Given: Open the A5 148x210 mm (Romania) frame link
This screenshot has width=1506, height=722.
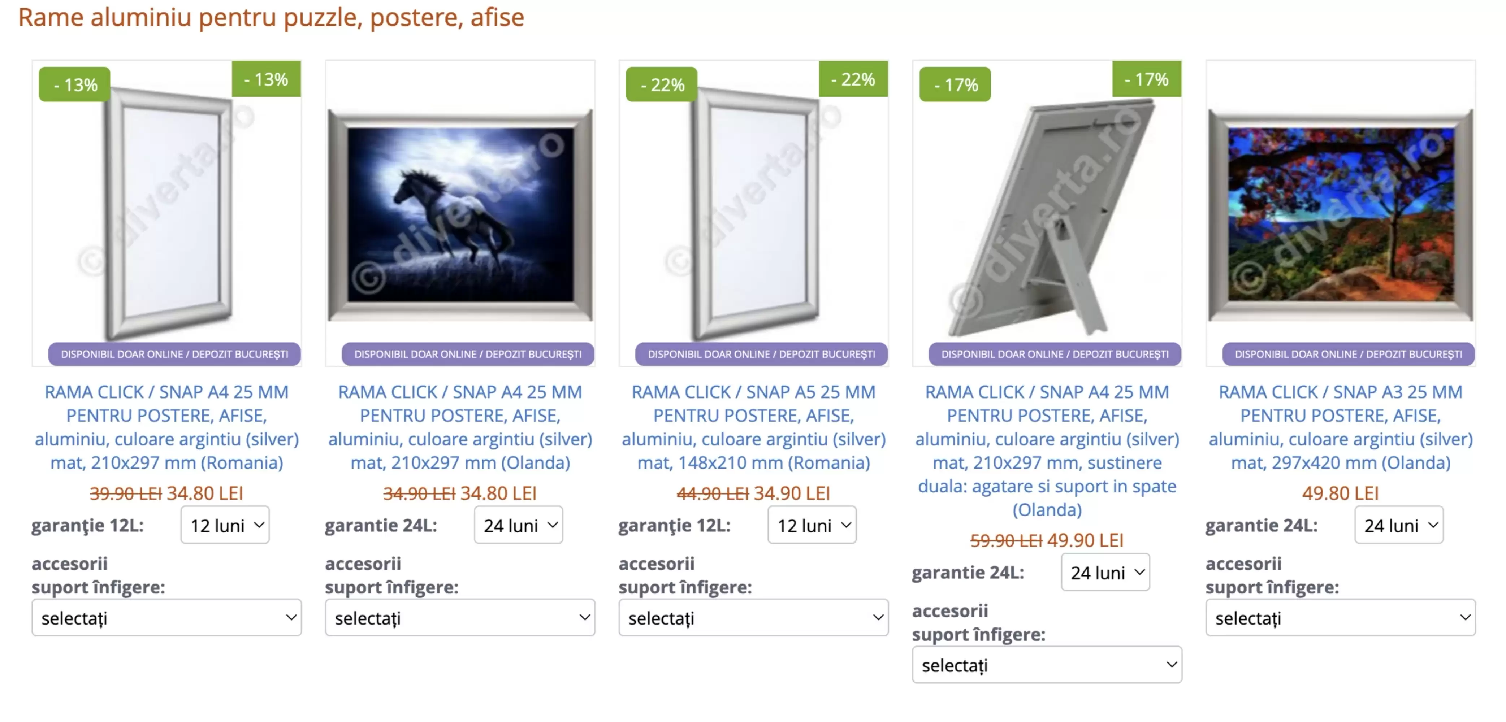Looking at the screenshot, I should pyautogui.click(x=753, y=427).
